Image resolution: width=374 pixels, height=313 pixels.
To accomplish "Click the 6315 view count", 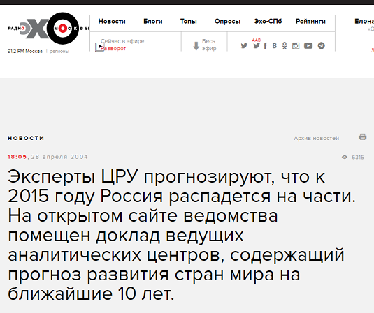I will click(358, 158).
